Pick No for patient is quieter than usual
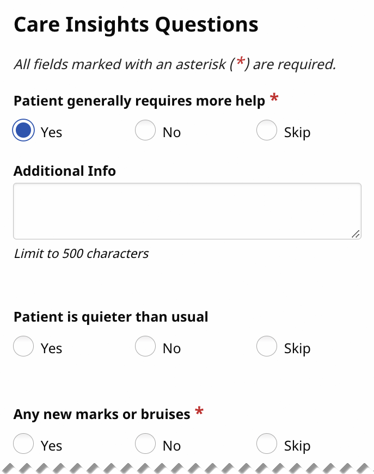374x474 pixels. click(145, 347)
